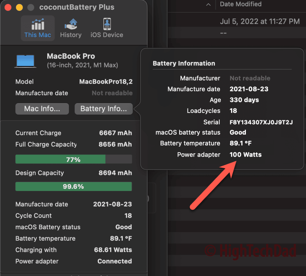Click the Full Charge Capacity label
The height and width of the screenshot is (276, 306).
(46, 144)
